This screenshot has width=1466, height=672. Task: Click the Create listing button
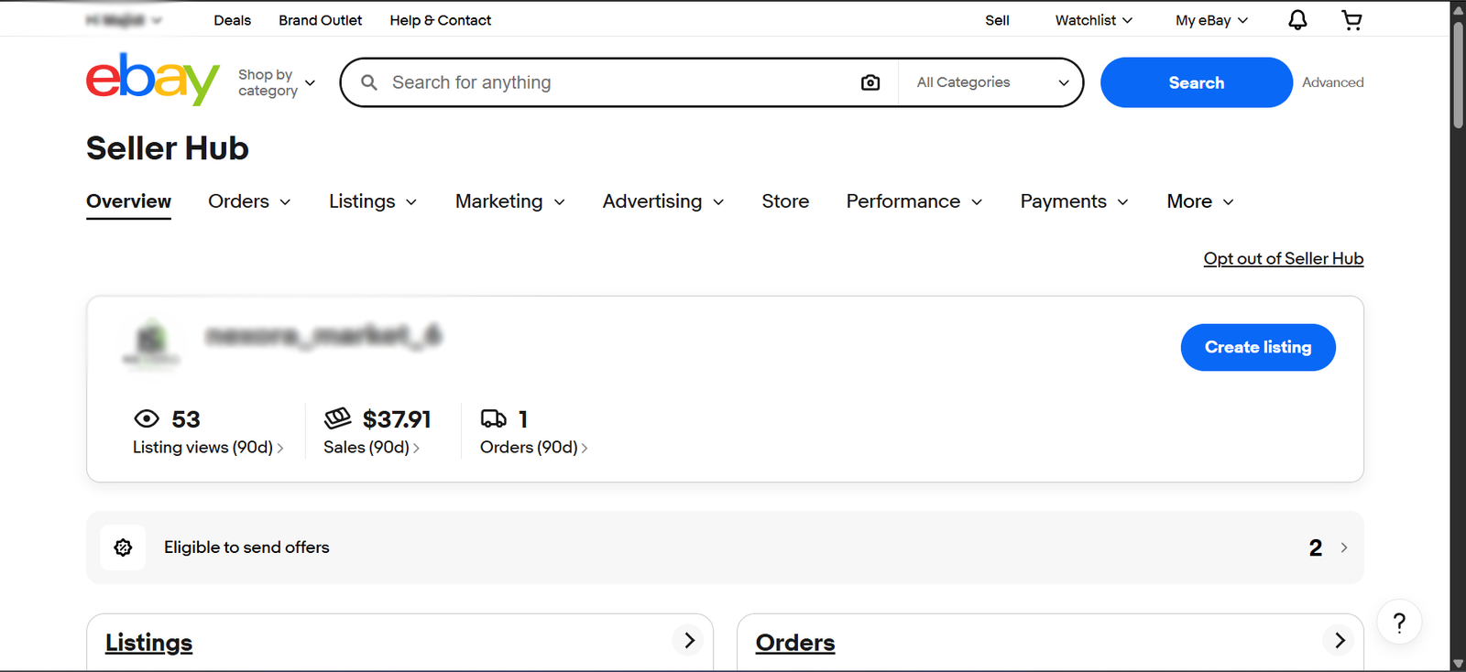coord(1258,347)
